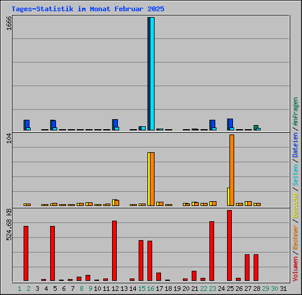The height and width of the screenshot is (295, 302).
Task: Click the day label "5"
Action: tap(55, 289)
